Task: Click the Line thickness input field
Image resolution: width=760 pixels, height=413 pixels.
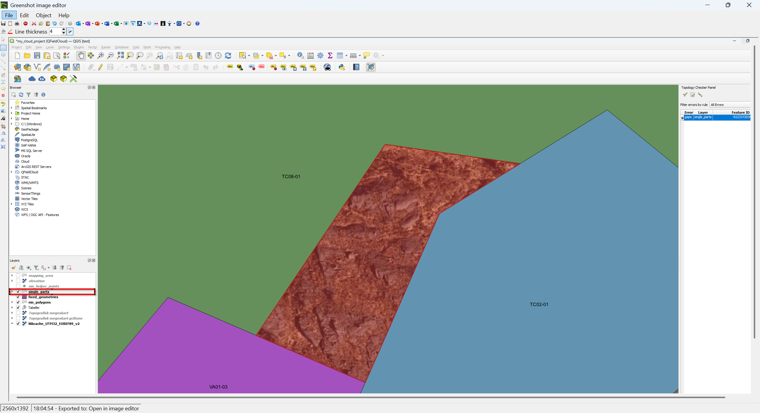Action: coord(55,31)
